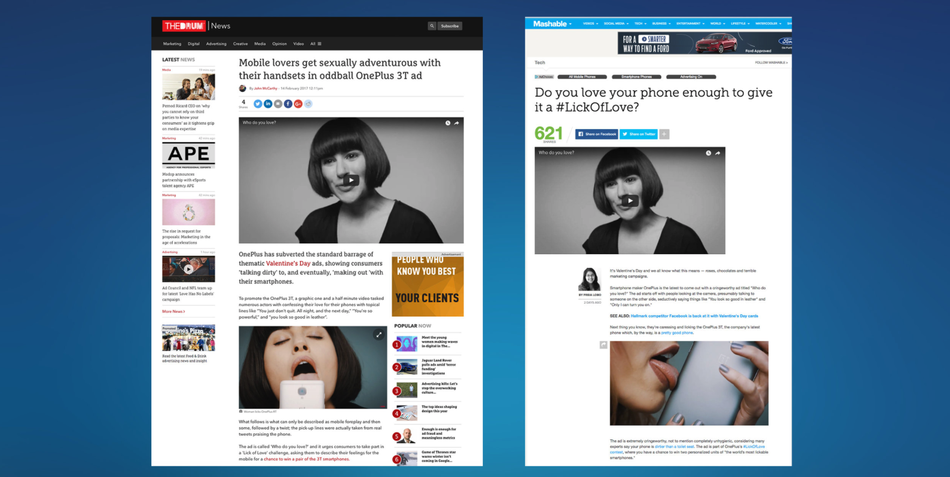Screen dimensions: 950x477
Task: Open the Media section on The Drum
Action: 260,44
